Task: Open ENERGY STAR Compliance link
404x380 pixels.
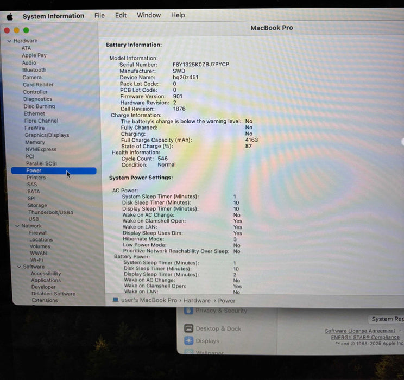Action: coord(365,337)
